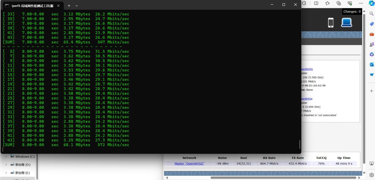
Task: Select 新加卷 (E:) in File Explorer tree
Action: 20,173
